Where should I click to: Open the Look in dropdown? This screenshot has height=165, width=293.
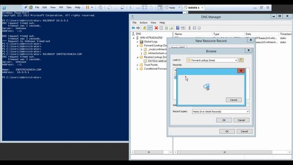click(x=236, y=60)
